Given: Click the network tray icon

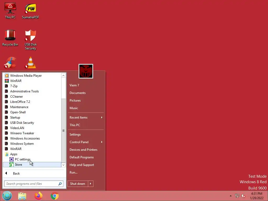Looking at the screenshot, I should [237, 196].
